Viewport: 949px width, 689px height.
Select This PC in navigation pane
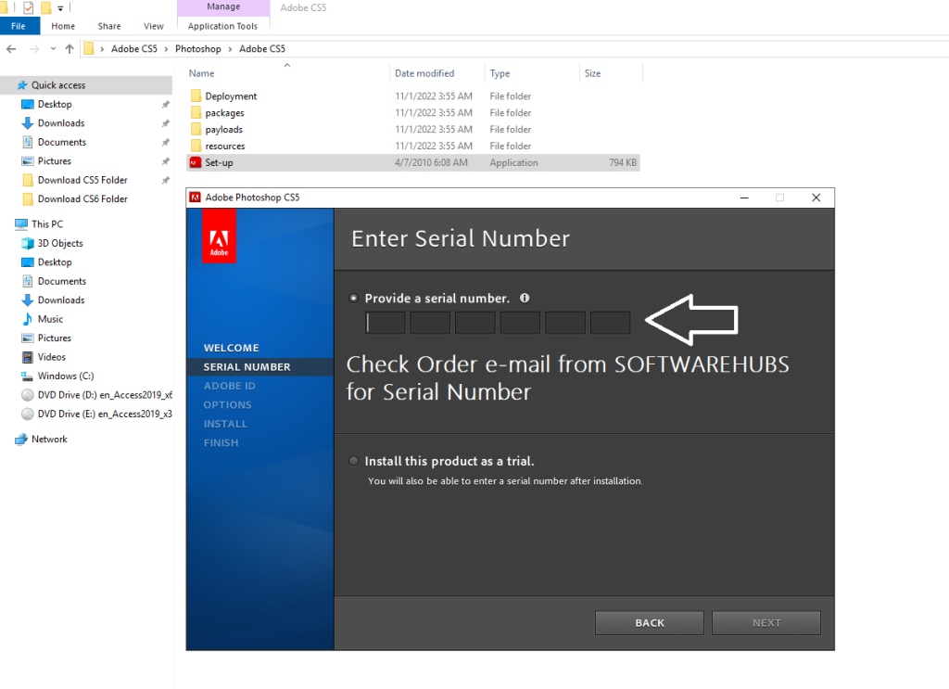click(47, 224)
